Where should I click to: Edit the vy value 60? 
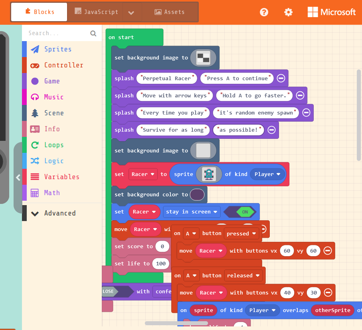(313, 251)
